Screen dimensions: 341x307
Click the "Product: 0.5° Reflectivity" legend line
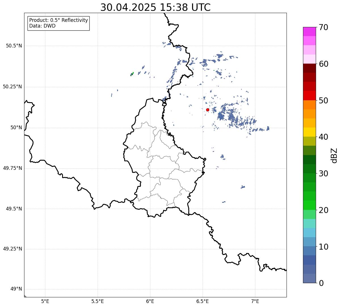coord(58,20)
